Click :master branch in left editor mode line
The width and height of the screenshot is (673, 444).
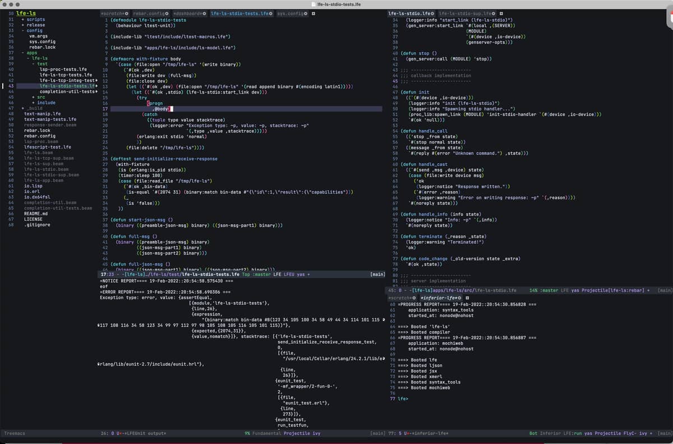tap(262, 275)
